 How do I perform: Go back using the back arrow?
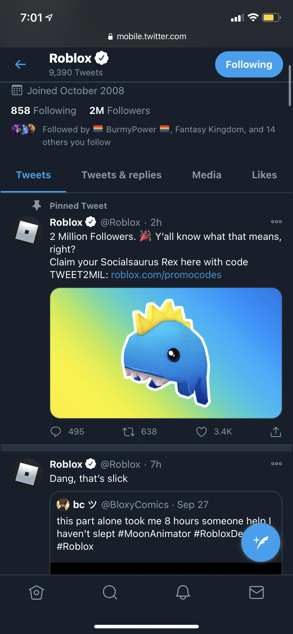21,64
